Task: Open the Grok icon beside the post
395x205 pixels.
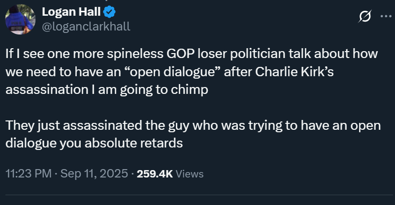Action: [x=365, y=17]
